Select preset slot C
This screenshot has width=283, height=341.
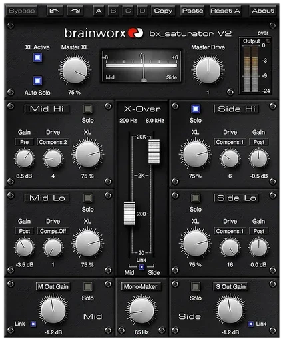coord(128,11)
